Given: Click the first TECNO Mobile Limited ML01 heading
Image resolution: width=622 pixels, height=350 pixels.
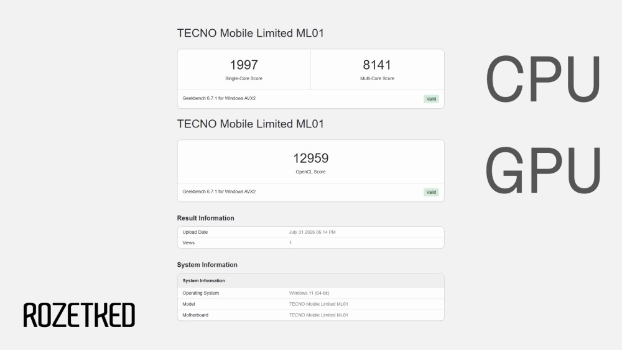Looking at the screenshot, I should (x=250, y=34).
